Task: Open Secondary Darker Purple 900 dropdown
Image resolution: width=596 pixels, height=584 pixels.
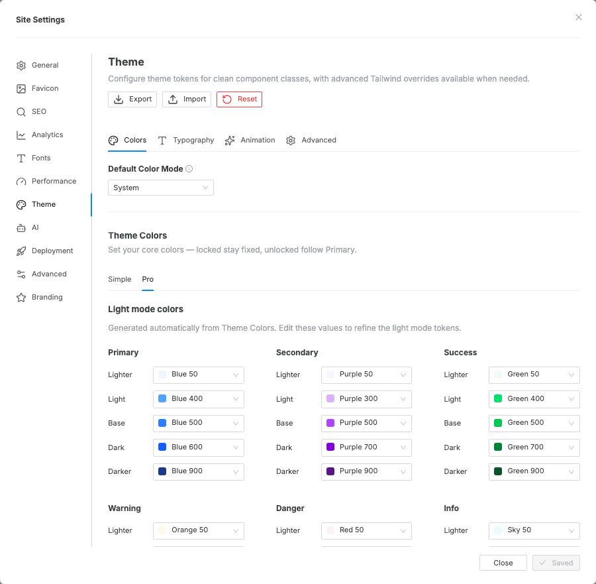Action: [x=366, y=471]
